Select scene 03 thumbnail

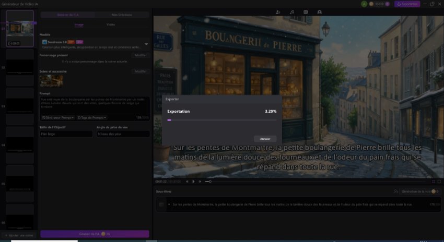click(x=20, y=106)
